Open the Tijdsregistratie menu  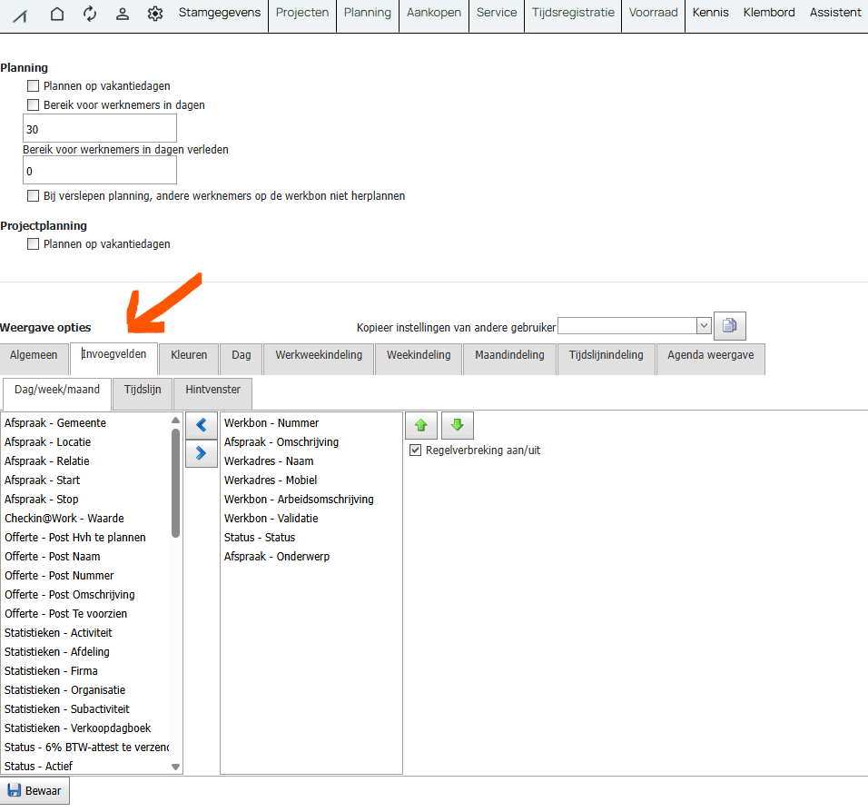point(573,13)
